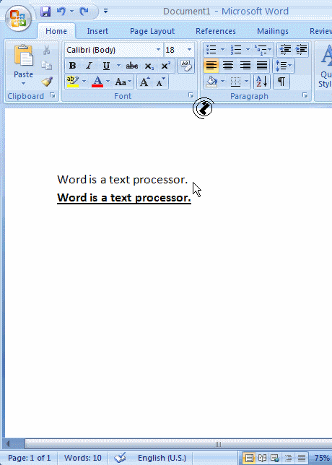
Task: Toggle Show/Hide paragraph marks
Action: click(281, 82)
